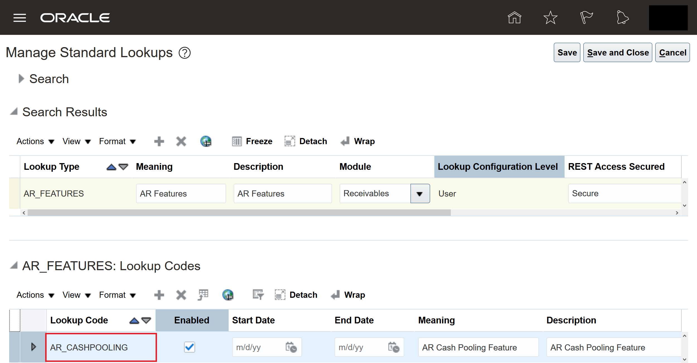
Task: Open the Notifications bell icon
Action: (x=622, y=18)
